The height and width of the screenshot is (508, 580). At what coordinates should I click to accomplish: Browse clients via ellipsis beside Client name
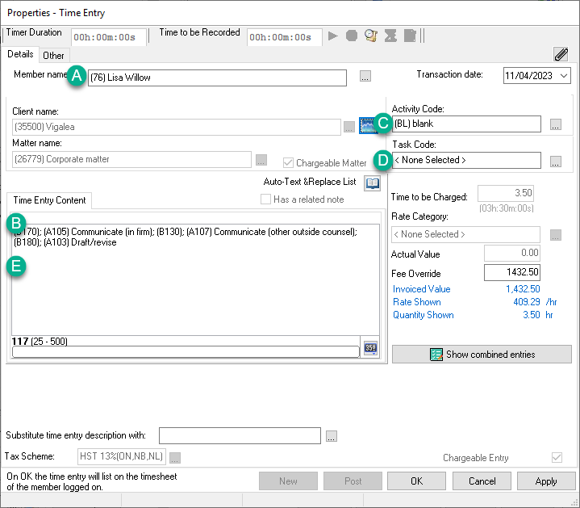pyautogui.click(x=349, y=127)
